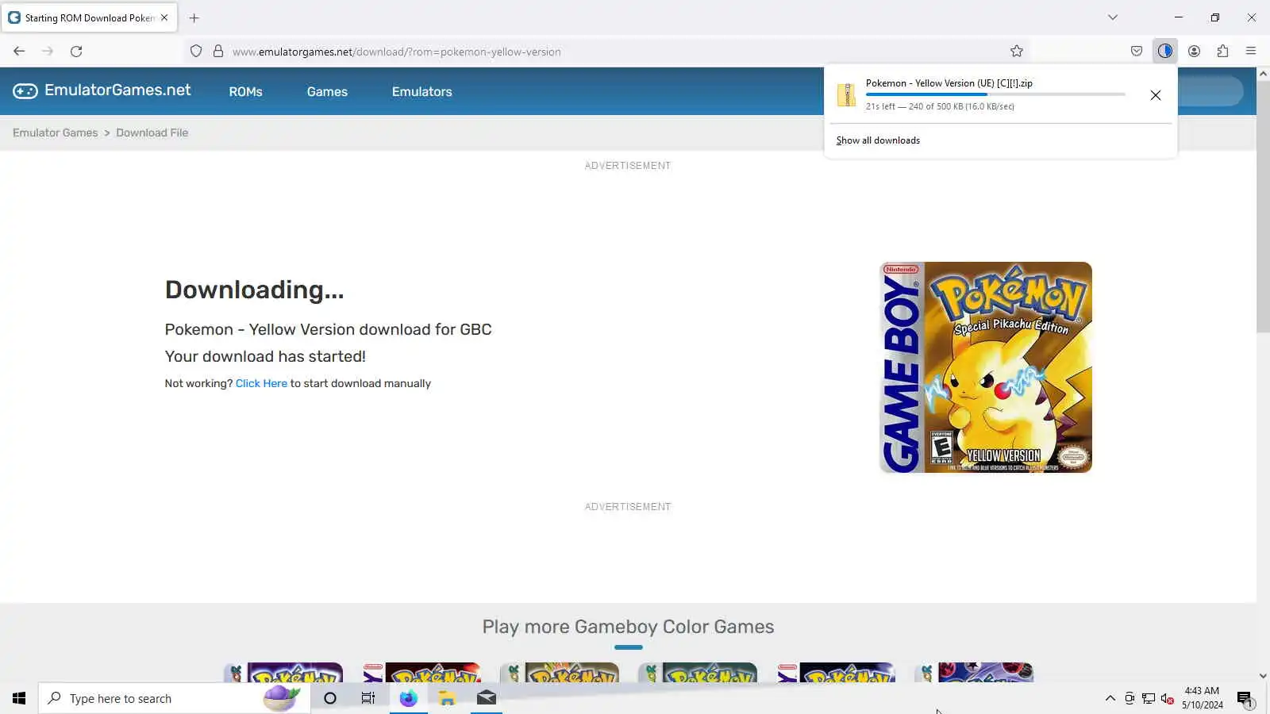Click the zip file icon in downloads
1270x714 pixels.
[x=847, y=94]
